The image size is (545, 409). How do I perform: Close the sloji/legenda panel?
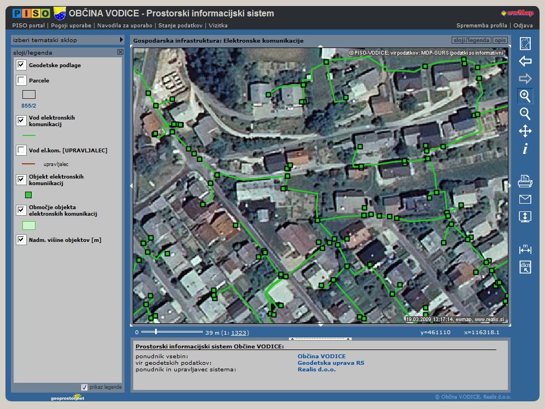[120, 52]
